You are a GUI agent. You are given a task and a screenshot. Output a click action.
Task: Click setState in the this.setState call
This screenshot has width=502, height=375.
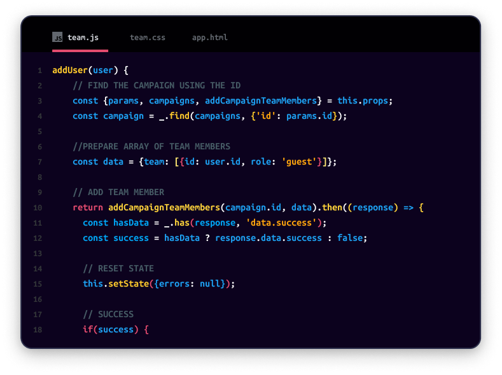pyautogui.click(x=126, y=283)
